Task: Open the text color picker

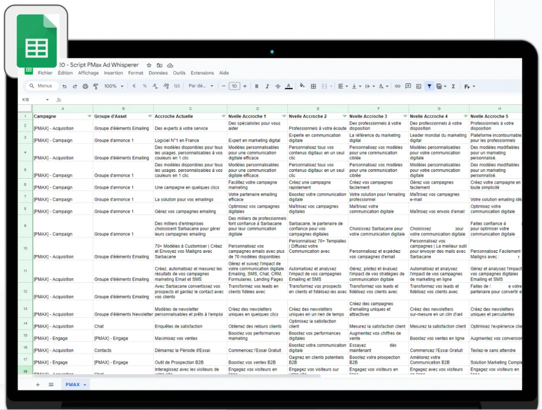Action: (x=288, y=86)
